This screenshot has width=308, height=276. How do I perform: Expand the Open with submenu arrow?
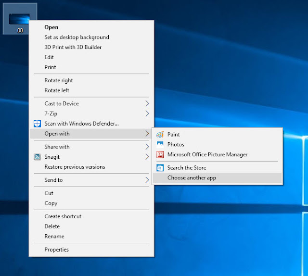click(147, 134)
